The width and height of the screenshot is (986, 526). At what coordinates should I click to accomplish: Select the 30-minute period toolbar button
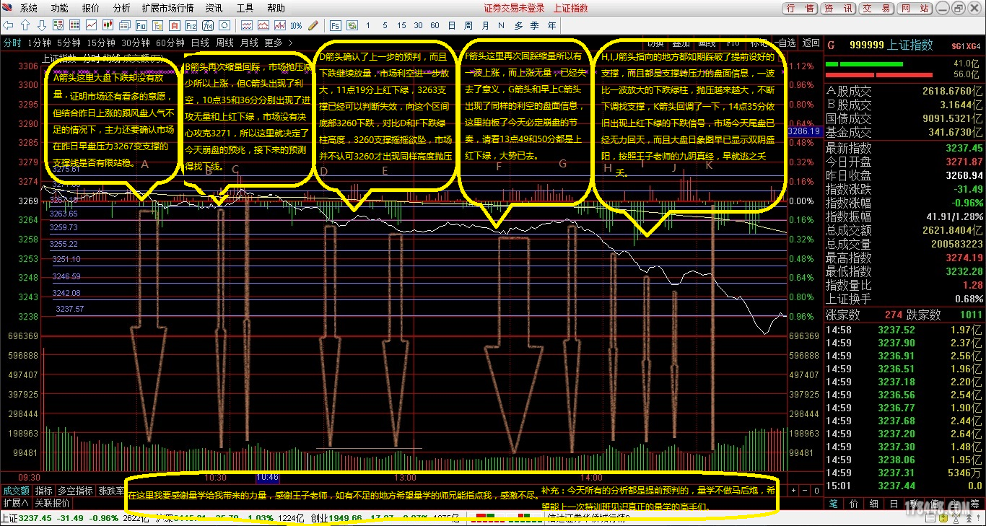point(418,25)
